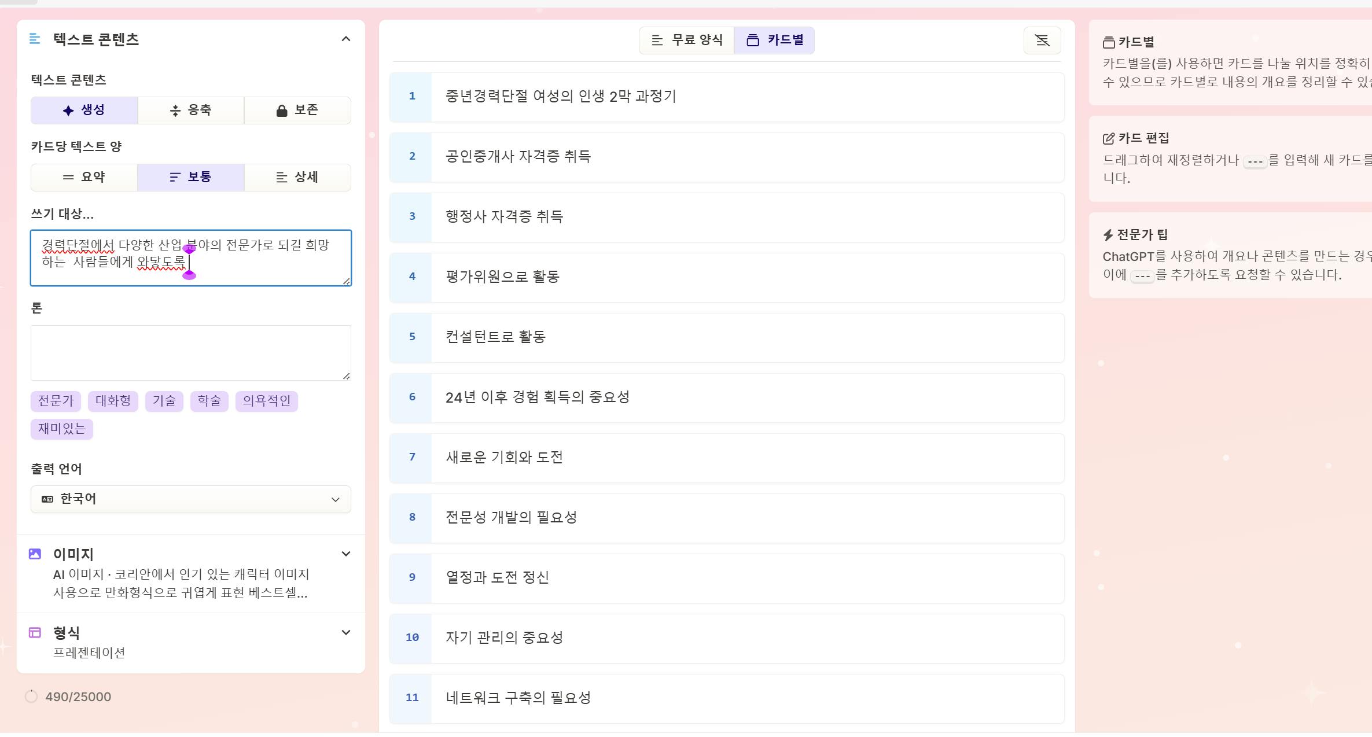Click the 형식 layout icon

click(x=35, y=633)
